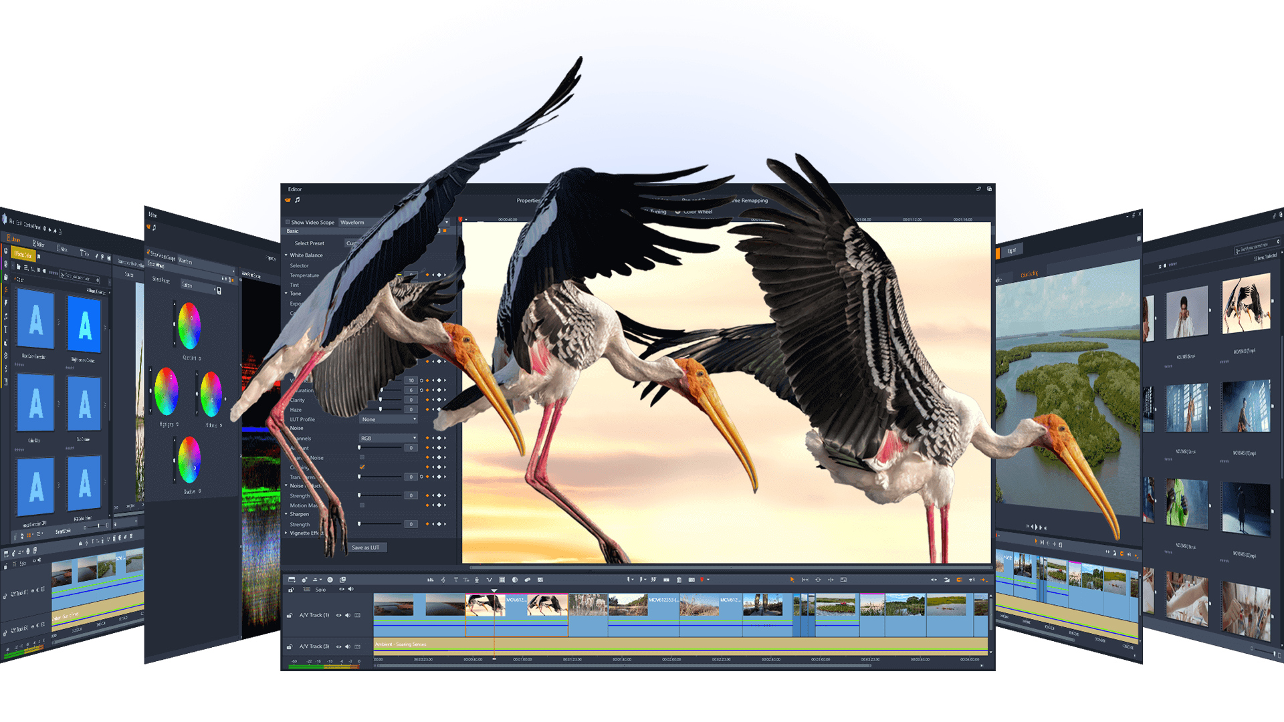
Task: Click the trash icon to delete selected clip
Action: (x=679, y=579)
